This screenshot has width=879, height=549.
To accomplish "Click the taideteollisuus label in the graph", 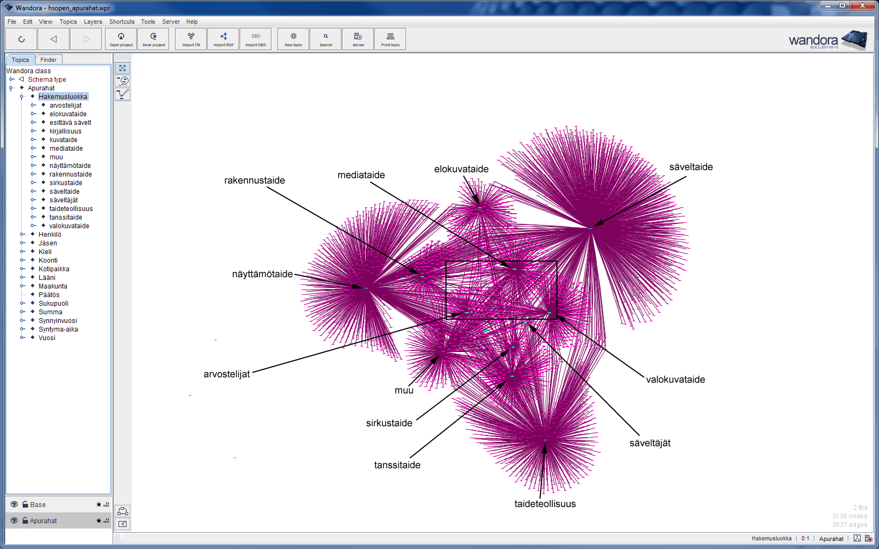I will (545, 504).
